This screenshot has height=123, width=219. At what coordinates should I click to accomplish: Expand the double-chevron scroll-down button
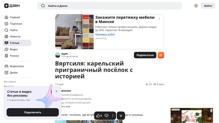click(121, 116)
